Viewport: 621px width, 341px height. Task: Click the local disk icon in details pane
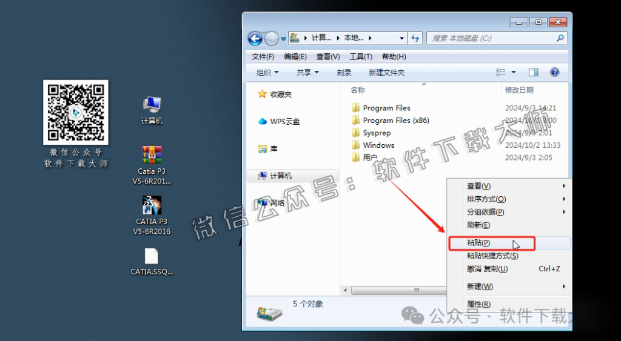269,314
